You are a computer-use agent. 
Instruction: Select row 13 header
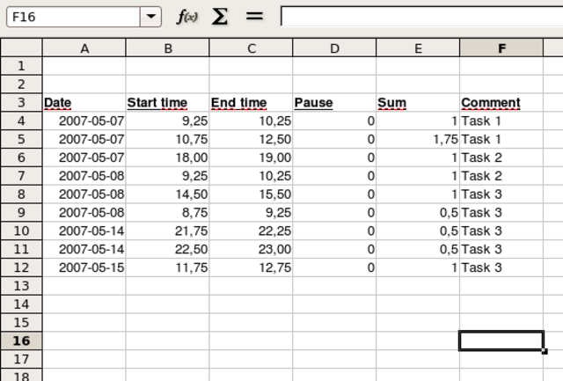pyautogui.click(x=21, y=286)
